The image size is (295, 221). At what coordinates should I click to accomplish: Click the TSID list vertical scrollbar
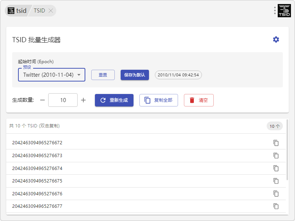[x=287, y=151]
